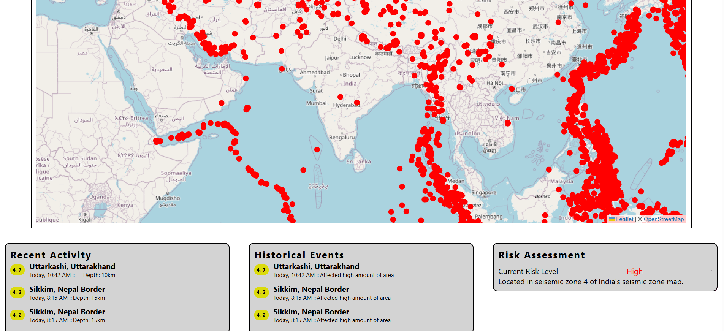
Task: Click last 4.2 badge in Recent Activity
Action: pyautogui.click(x=17, y=315)
